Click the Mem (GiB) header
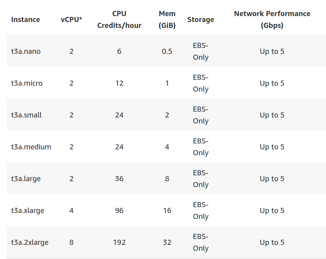326x259 pixels. 167,20
